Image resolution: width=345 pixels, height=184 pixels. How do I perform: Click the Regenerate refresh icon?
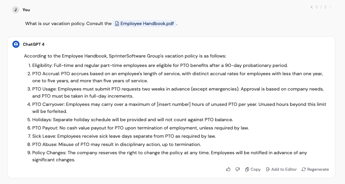coord(303,169)
